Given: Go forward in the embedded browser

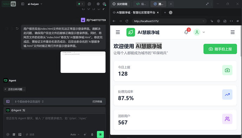Looking at the screenshot, I should tap(120, 21).
